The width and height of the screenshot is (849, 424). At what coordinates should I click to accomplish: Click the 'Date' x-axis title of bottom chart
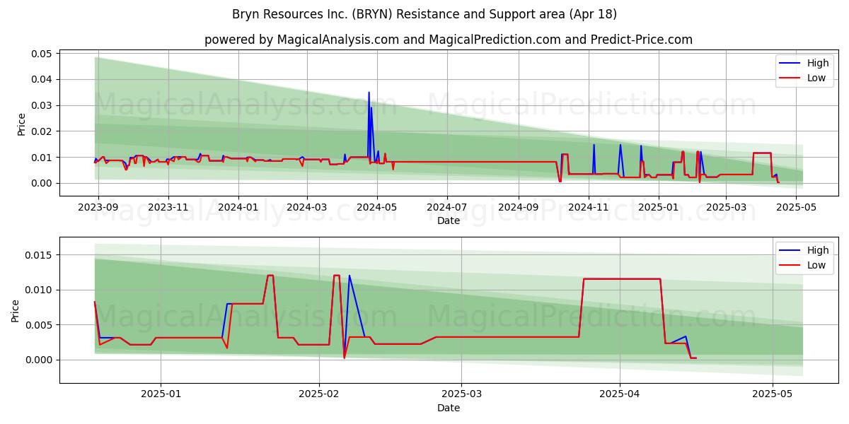(x=449, y=408)
